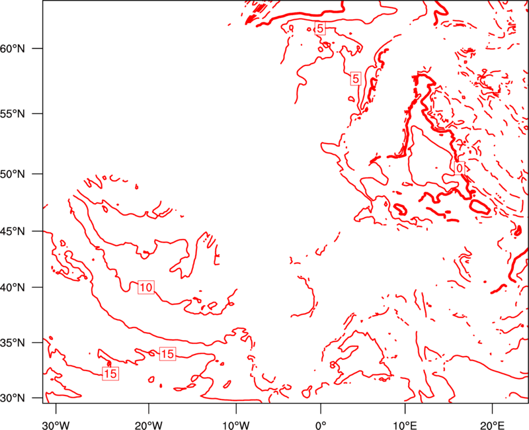Click the 0° longitude label
Screen dimensions: 529x430
[321, 425]
